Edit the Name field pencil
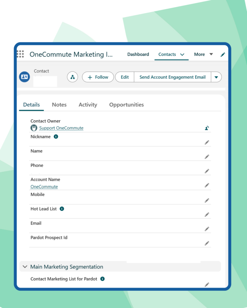 207,157
